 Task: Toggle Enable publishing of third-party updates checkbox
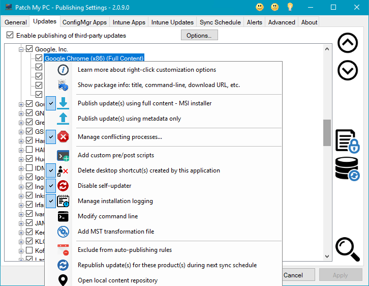click(x=10, y=36)
